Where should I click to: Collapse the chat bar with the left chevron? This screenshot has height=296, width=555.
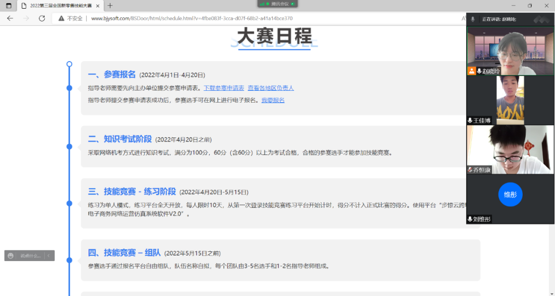click(48, 255)
